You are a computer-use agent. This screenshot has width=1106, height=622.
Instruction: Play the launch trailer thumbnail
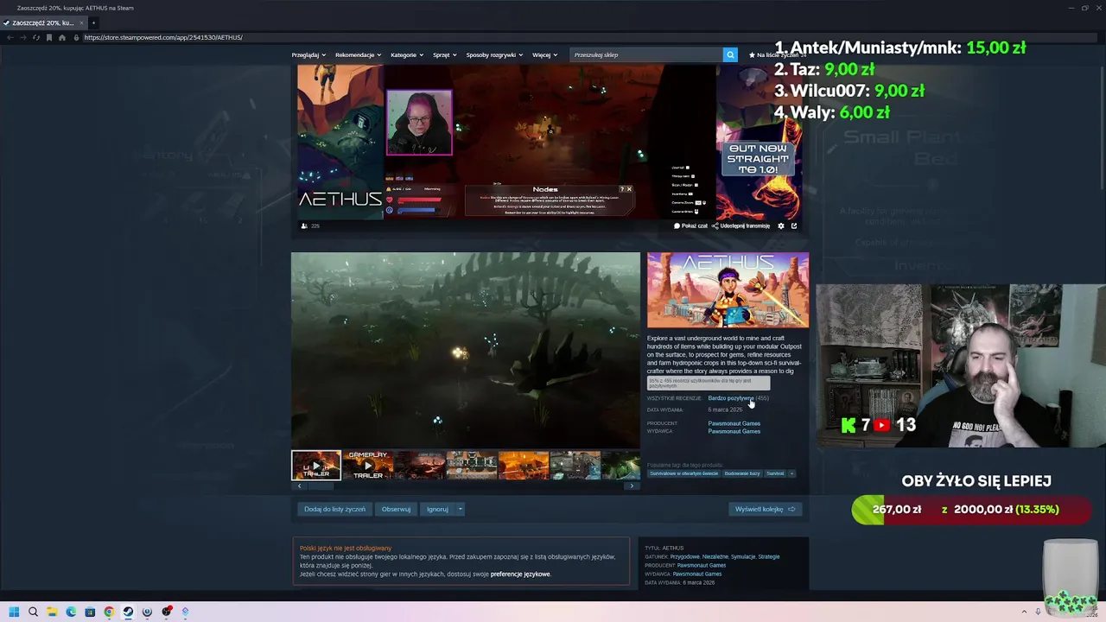(x=316, y=465)
